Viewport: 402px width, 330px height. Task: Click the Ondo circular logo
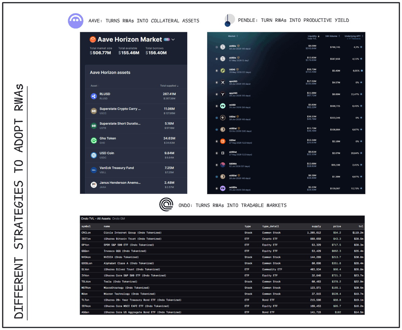(166, 205)
